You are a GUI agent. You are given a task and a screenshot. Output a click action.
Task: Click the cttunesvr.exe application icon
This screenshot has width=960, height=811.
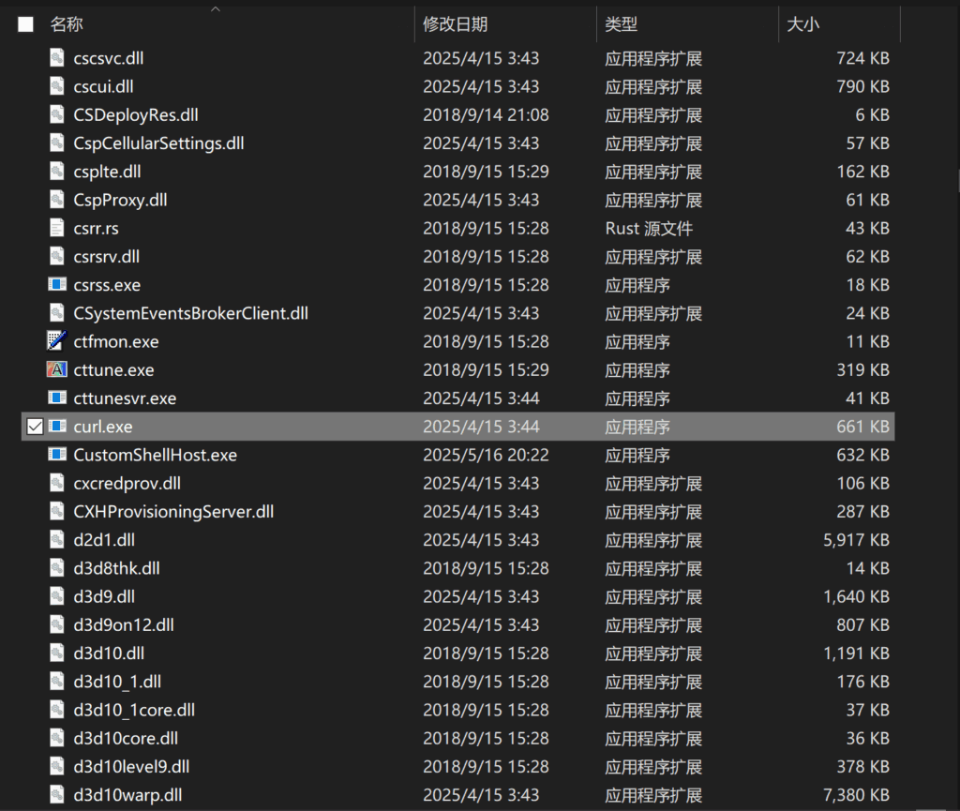[56, 398]
